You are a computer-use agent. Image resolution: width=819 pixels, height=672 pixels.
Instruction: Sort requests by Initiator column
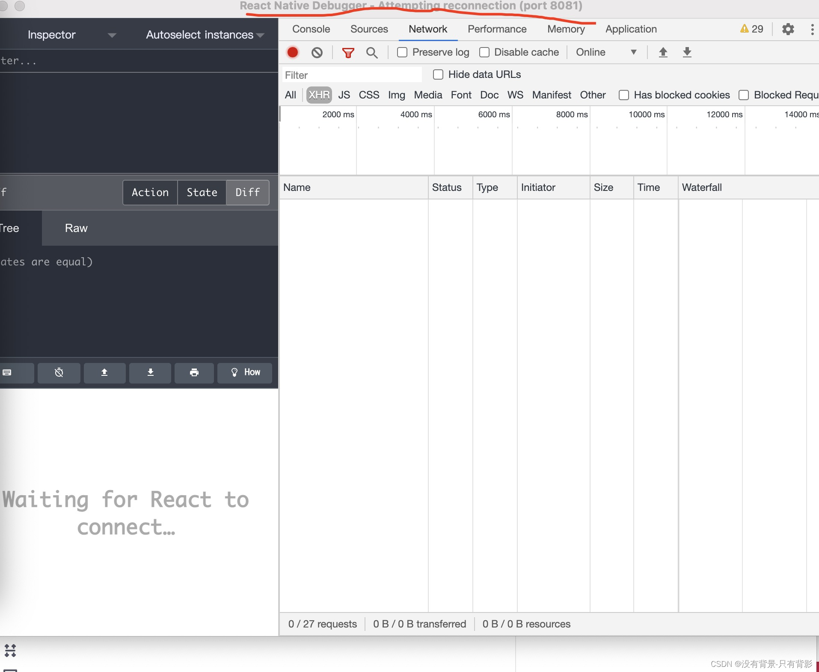[x=554, y=187]
